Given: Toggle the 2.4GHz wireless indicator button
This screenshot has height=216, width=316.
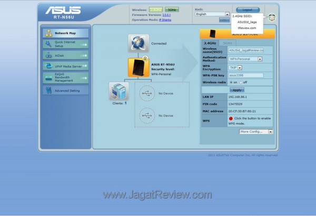Looking at the screenshot, I should click(x=155, y=9).
